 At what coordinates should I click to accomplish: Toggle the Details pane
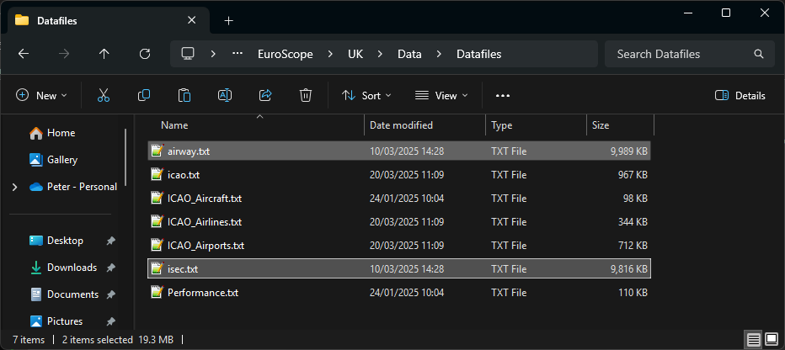[740, 96]
